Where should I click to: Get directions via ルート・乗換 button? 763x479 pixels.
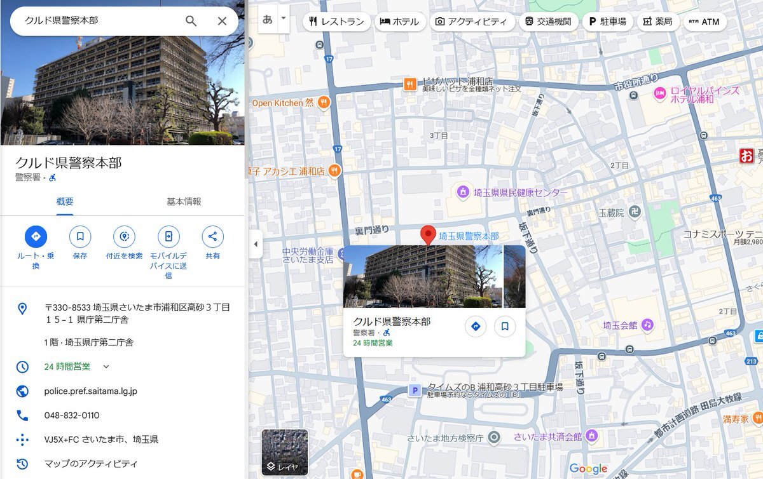coord(36,237)
